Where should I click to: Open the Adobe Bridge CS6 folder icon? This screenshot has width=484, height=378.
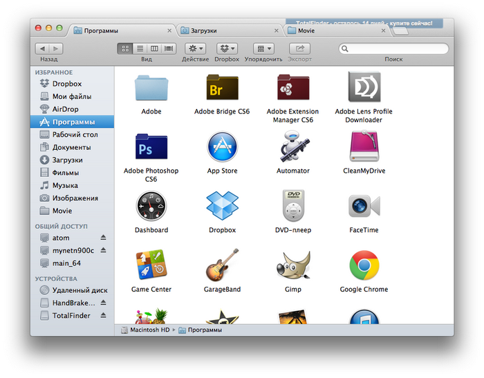[x=222, y=88]
